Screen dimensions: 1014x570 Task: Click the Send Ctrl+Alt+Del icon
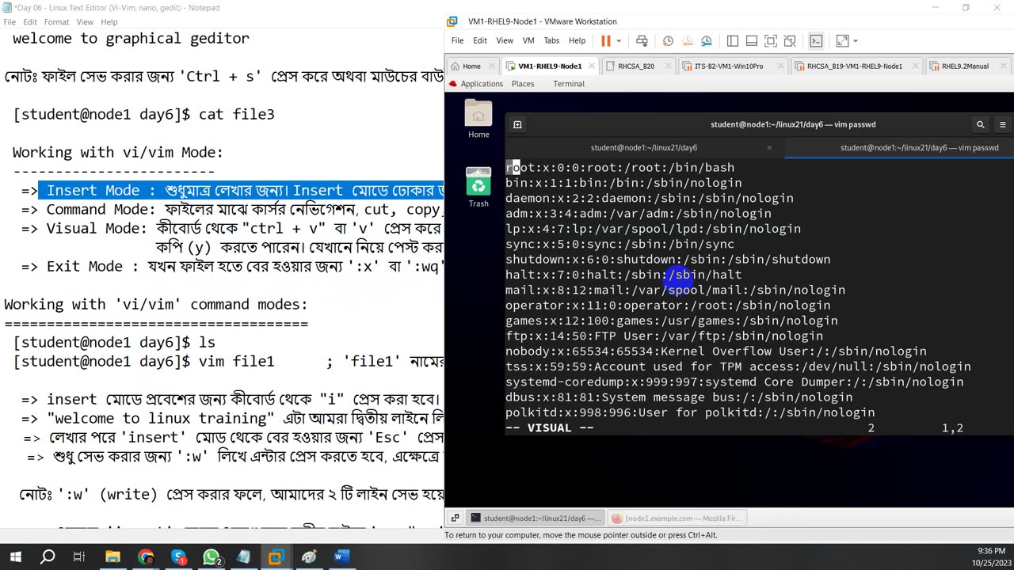click(x=642, y=40)
